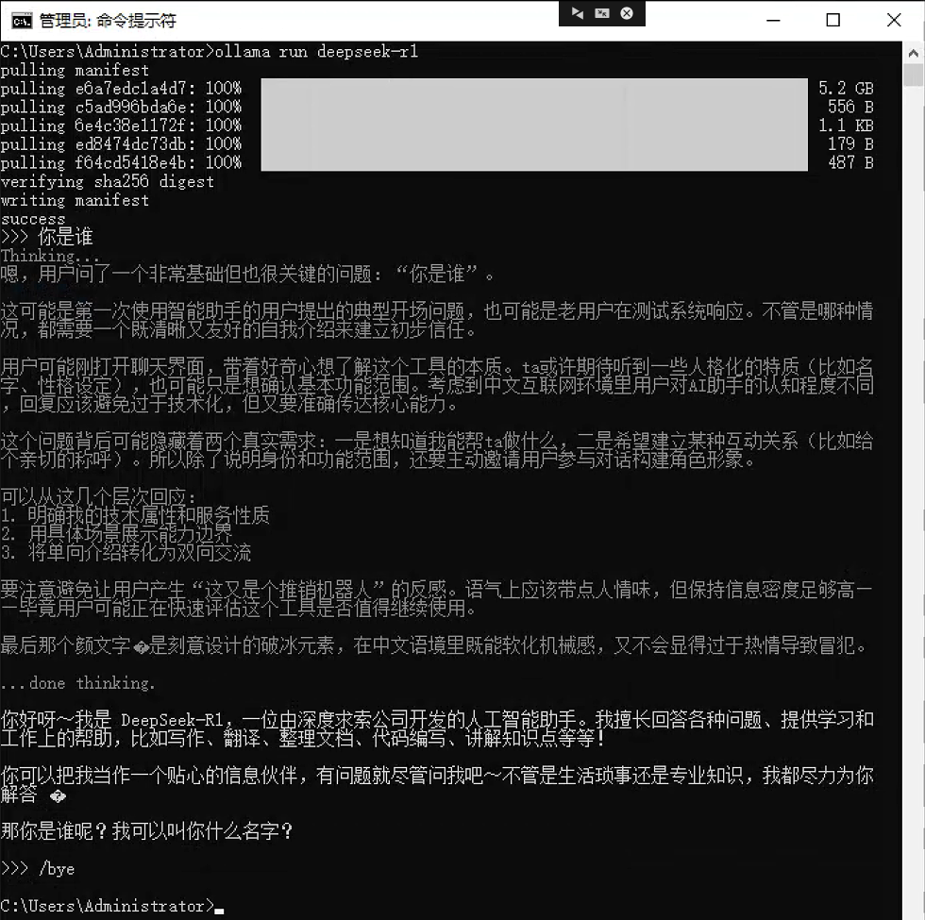The height and width of the screenshot is (920, 925).
Task: Click the paragraph starting '这可能是第一次使用智能助手'
Action: pos(436,320)
